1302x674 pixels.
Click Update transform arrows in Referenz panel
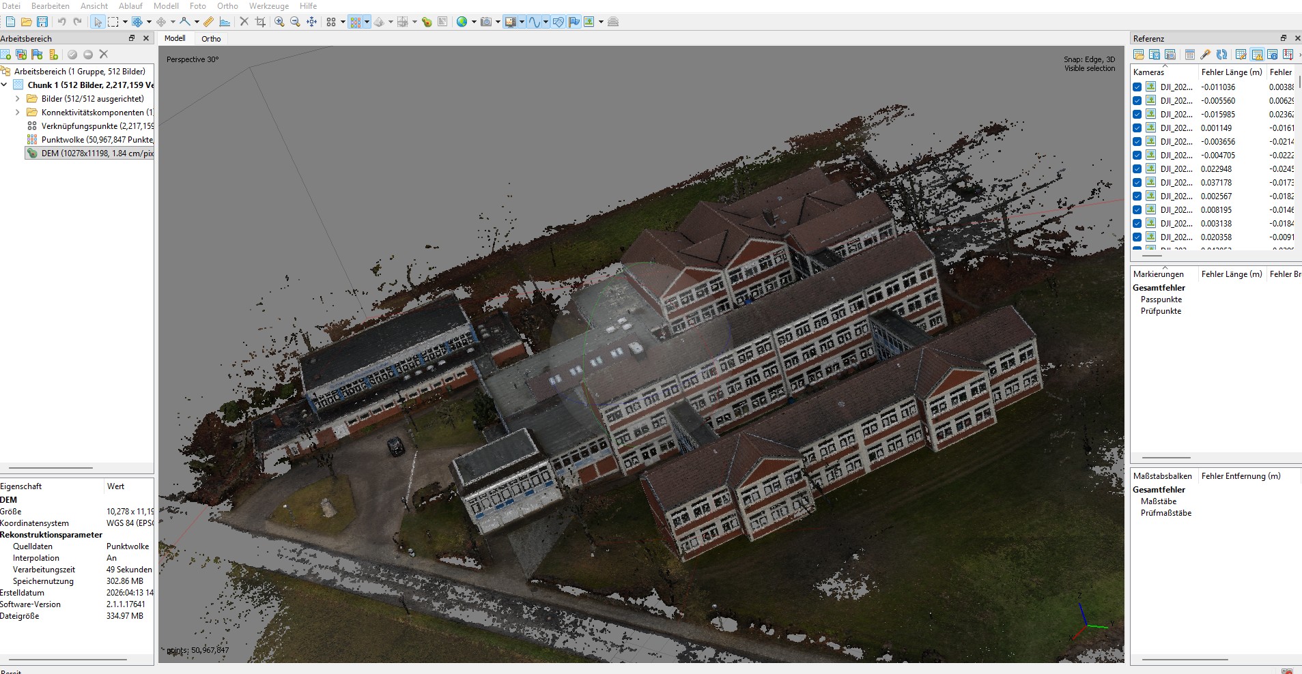[x=1221, y=55]
